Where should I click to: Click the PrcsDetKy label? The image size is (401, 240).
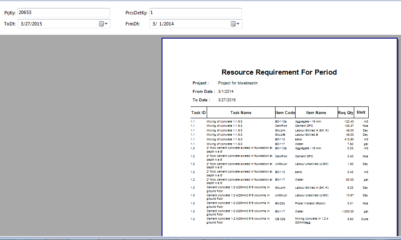tap(137, 13)
